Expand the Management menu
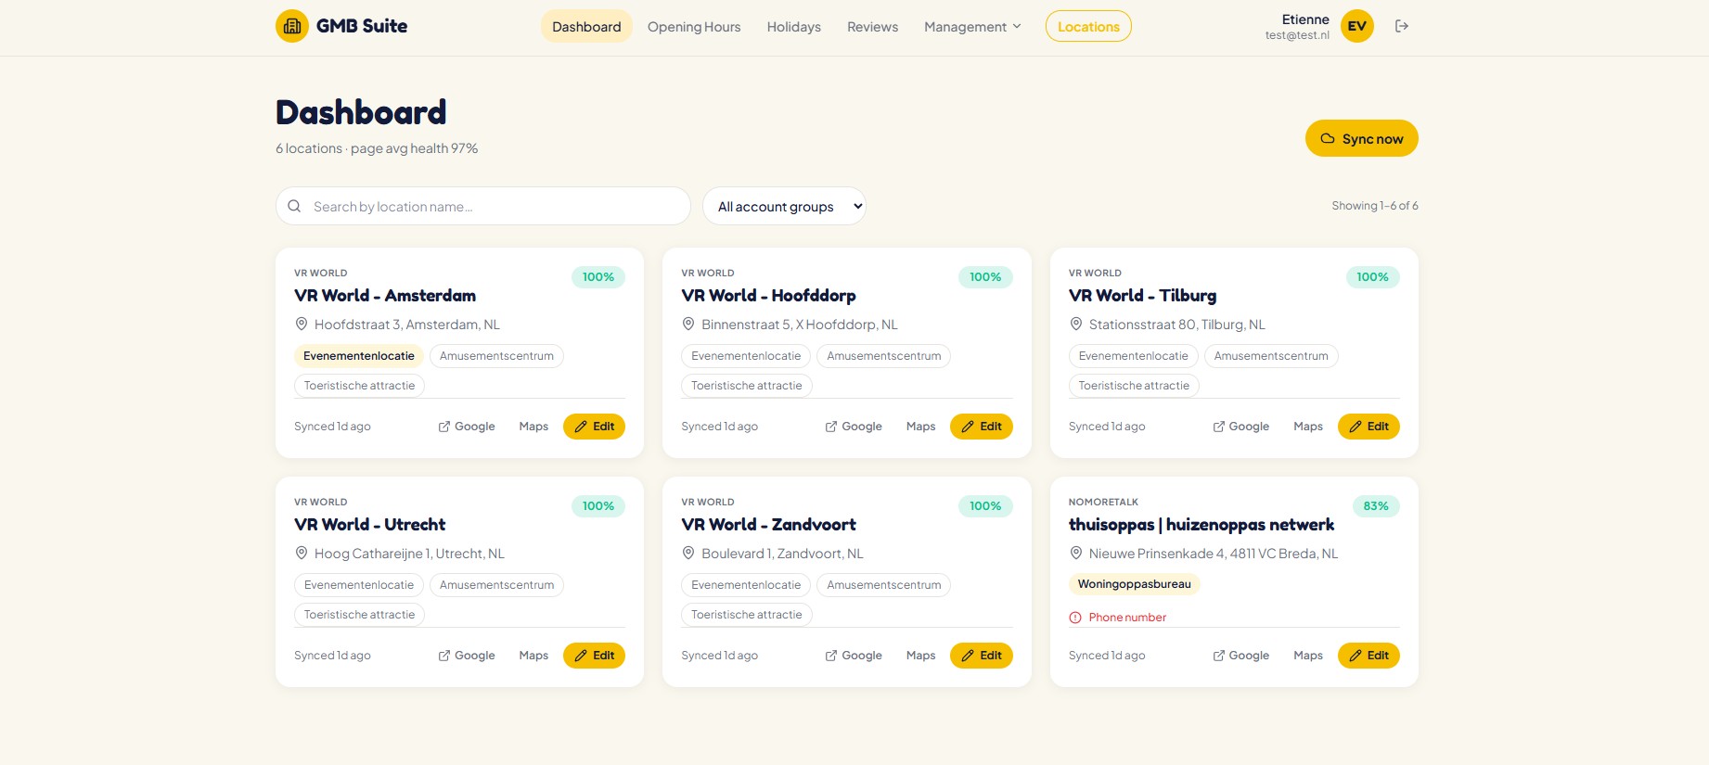 point(972,27)
